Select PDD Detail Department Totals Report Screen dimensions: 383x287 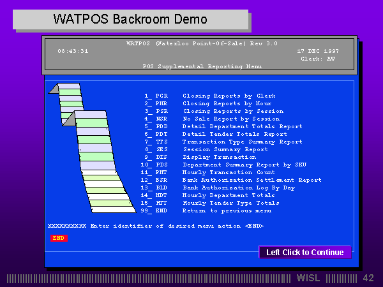211,126
